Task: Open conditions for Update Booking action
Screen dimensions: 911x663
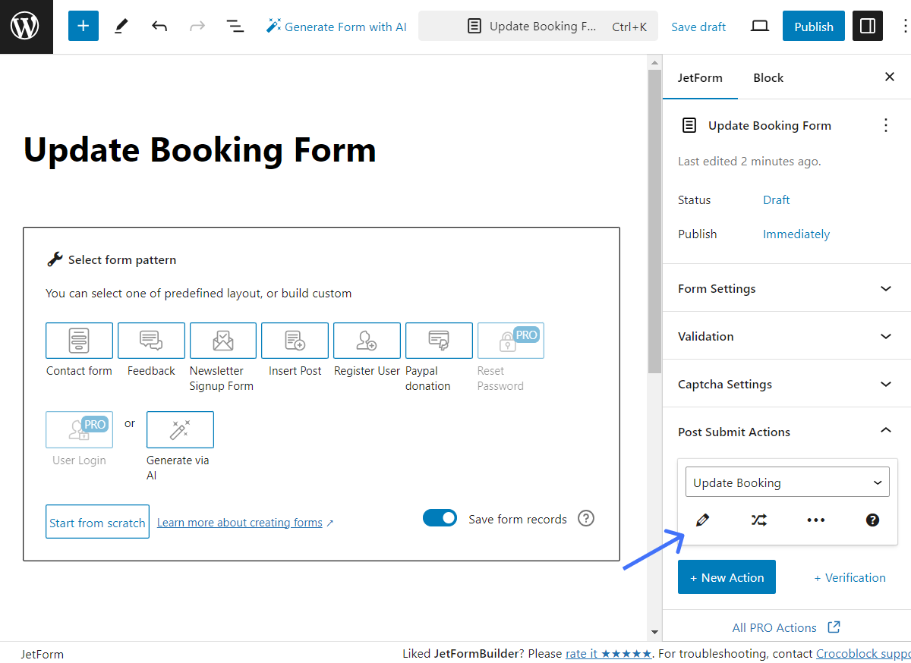Action: pyautogui.click(x=758, y=520)
